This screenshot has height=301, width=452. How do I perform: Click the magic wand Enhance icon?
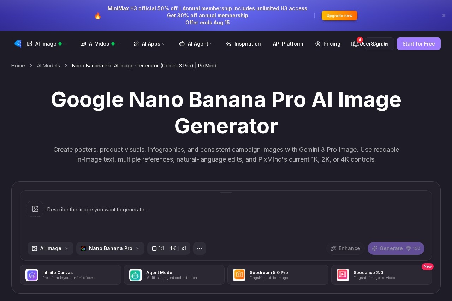click(x=334, y=248)
